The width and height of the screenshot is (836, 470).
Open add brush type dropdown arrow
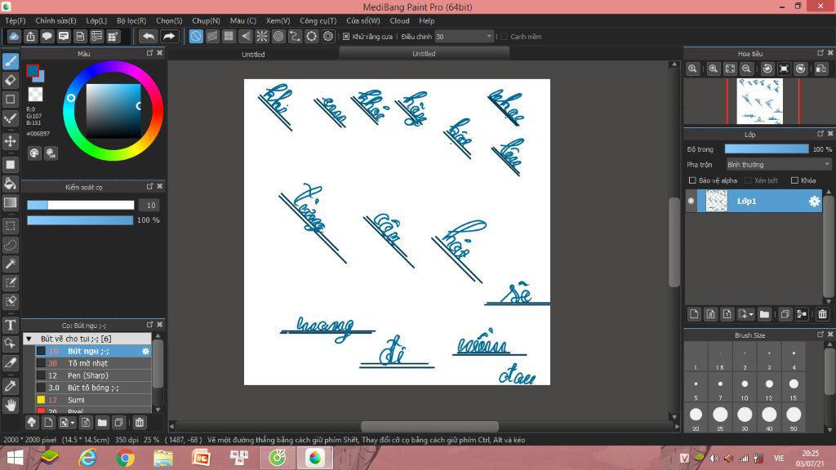point(73,423)
